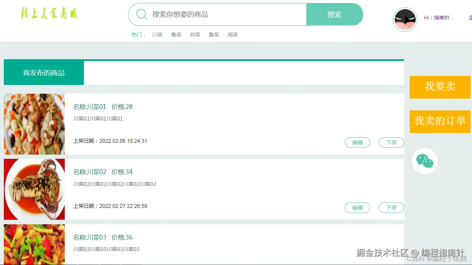This screenshot has width=472, height=265.
Task: Click 下架 for product 川菜02
Action: pyautogui.click(x=391, y=208)
